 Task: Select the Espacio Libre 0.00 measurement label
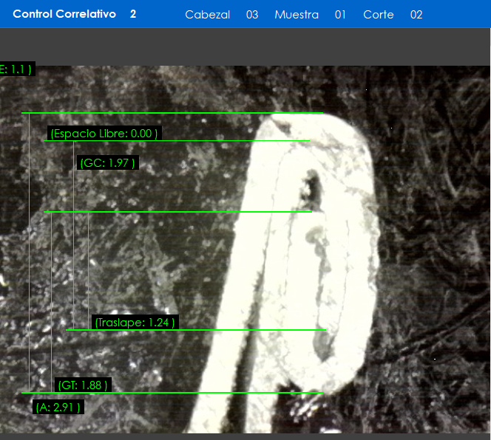[104, 134]
